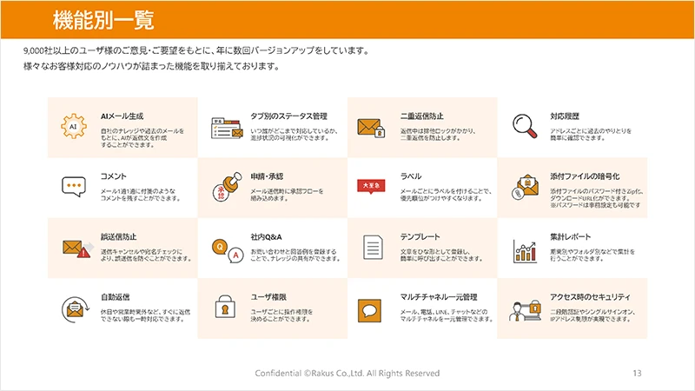Click the 対応履歴 heading

pos(565,116)
